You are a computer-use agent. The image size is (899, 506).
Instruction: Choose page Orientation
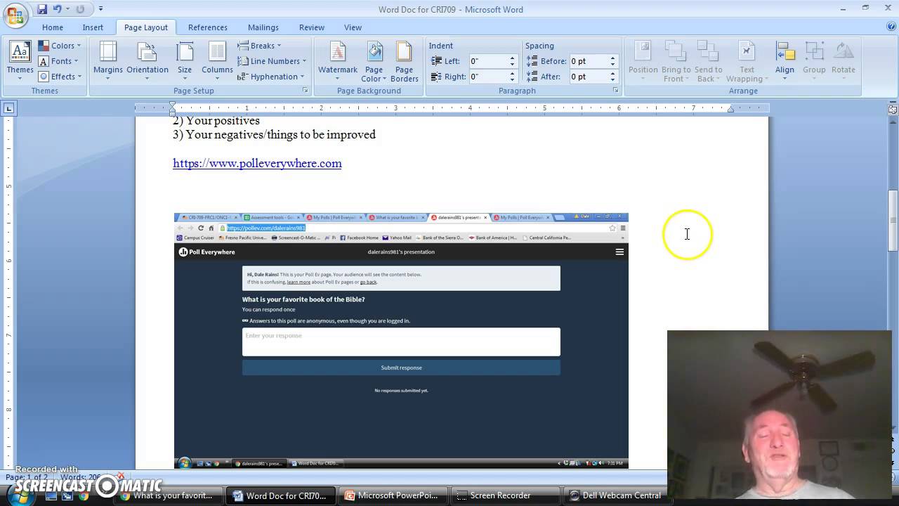147,60
